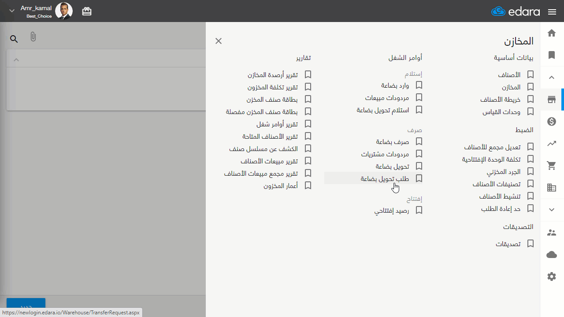Open تحويل بضاعة menu item
This screenshot has width=564, height=317.
pyautogui.click(x=393, y=166)
